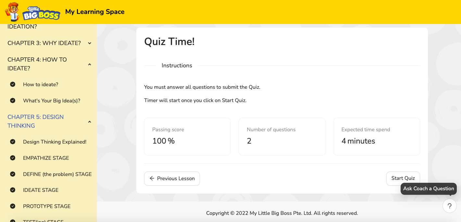Click the Little Big Boss mascot logo
This screenshot has height=222, width=461.
point(32,12)
